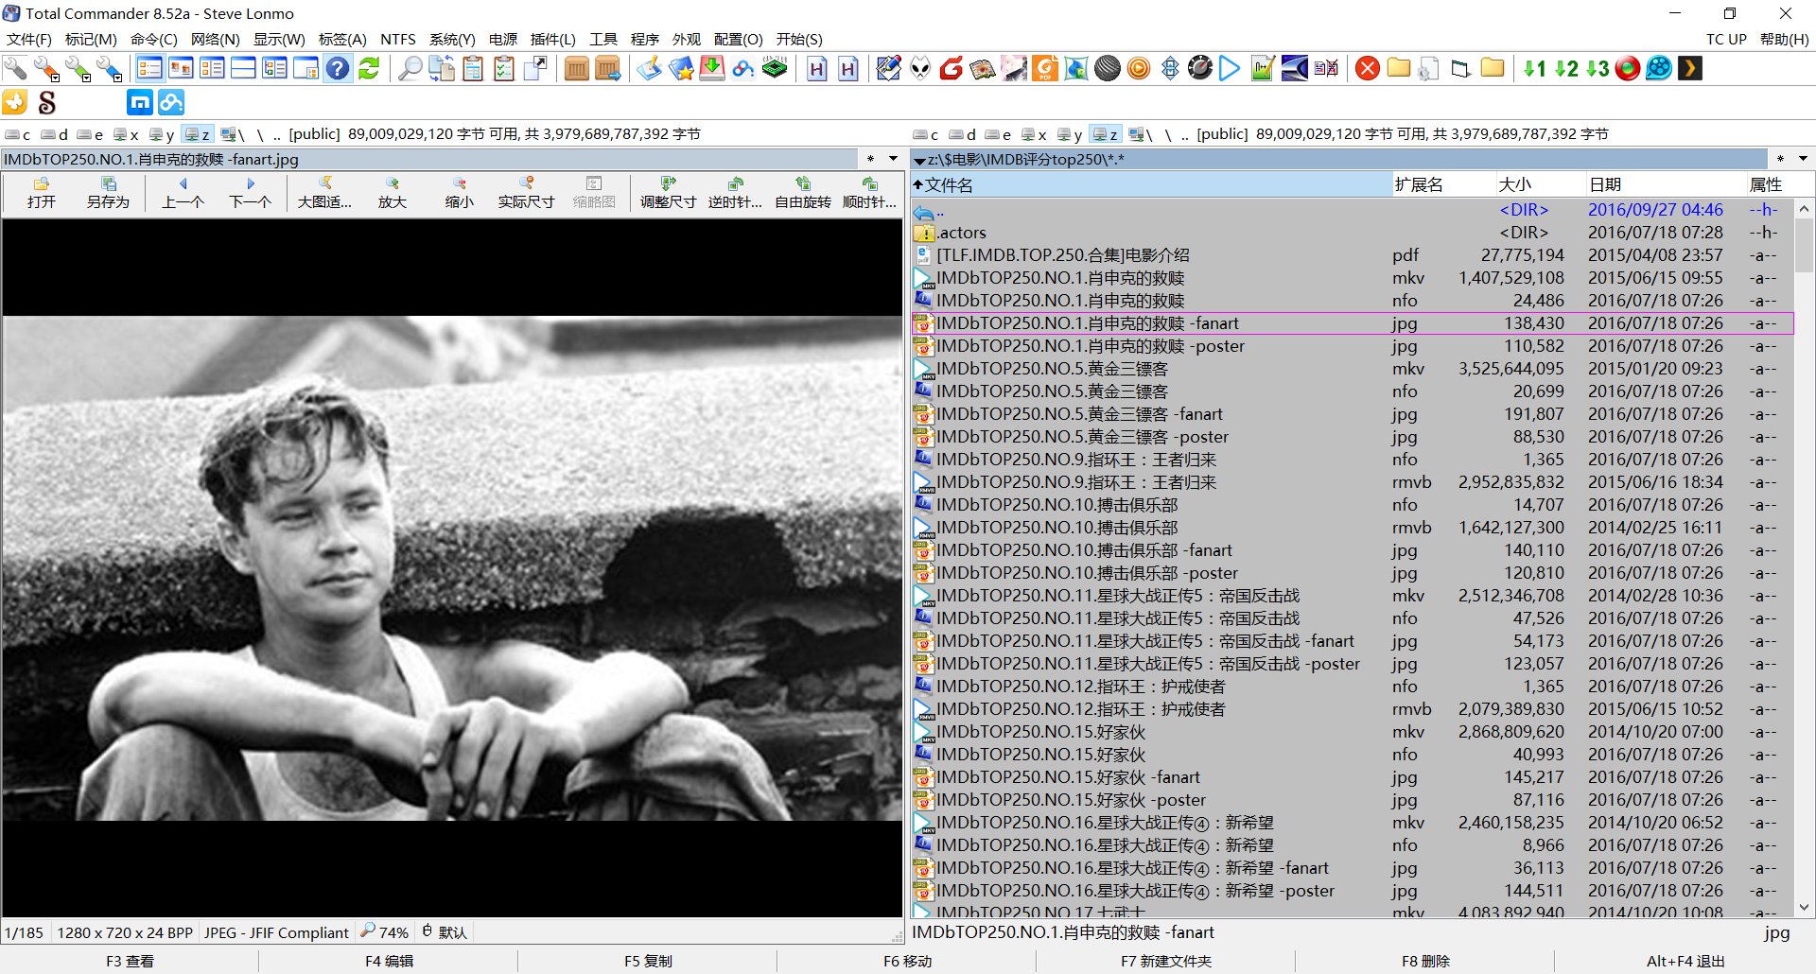Click the green arrow number 2 icon
Viewport: 1816px width, 974px height.
tap(1566, 68)
